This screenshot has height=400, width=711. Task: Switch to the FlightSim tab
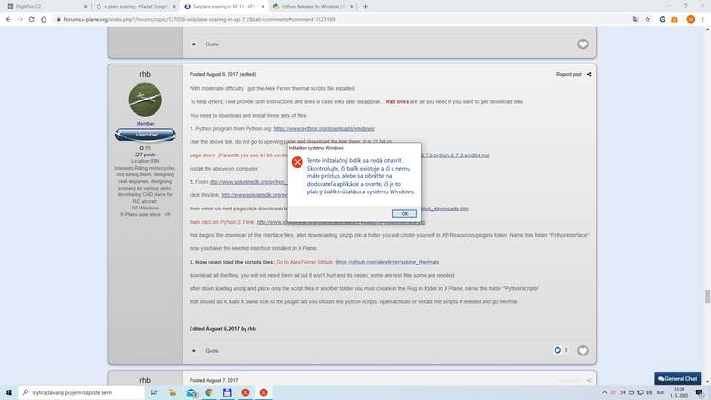(x=46, y=7)
